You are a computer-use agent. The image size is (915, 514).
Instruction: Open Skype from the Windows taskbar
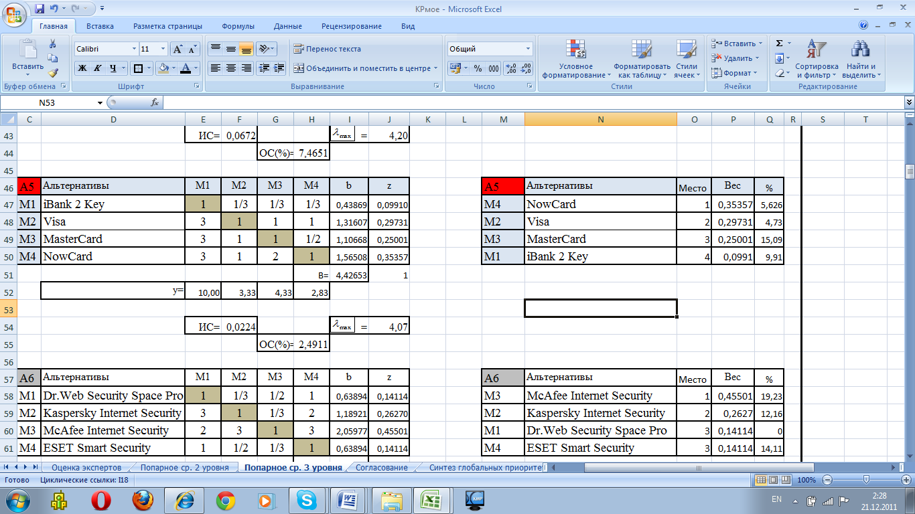(307, 499)
